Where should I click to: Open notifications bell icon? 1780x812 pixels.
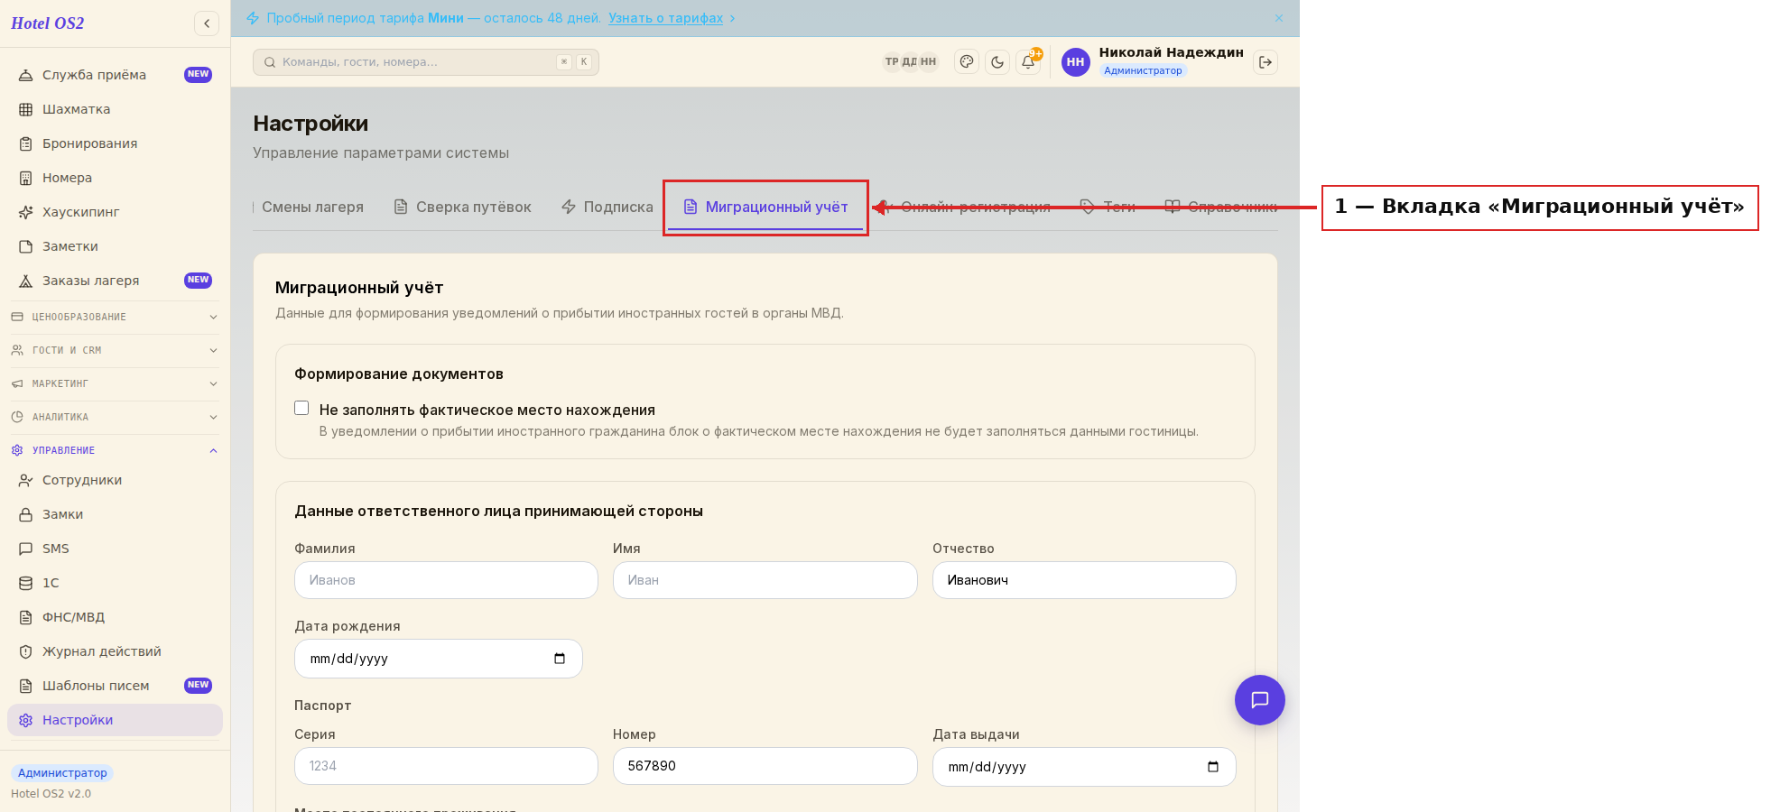pyautogui.click(x=1028, y=62)
